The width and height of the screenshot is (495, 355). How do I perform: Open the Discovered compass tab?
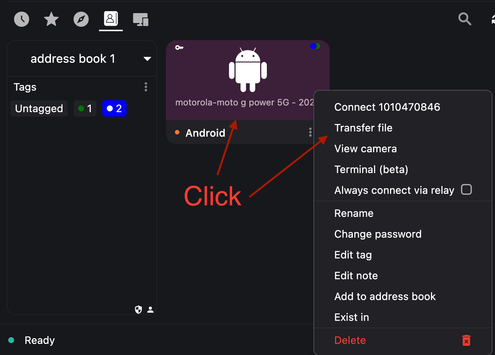[81, 19]
